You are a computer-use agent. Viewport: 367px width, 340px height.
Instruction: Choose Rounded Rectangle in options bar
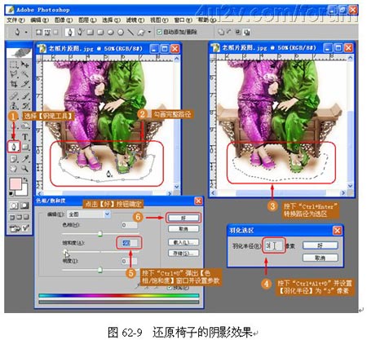pyautogui.click(x=100, y=33)
